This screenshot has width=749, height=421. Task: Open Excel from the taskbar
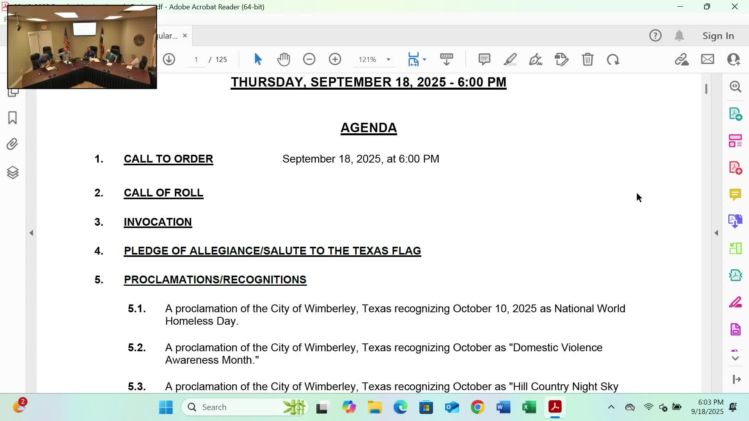[x=529, y=407]
